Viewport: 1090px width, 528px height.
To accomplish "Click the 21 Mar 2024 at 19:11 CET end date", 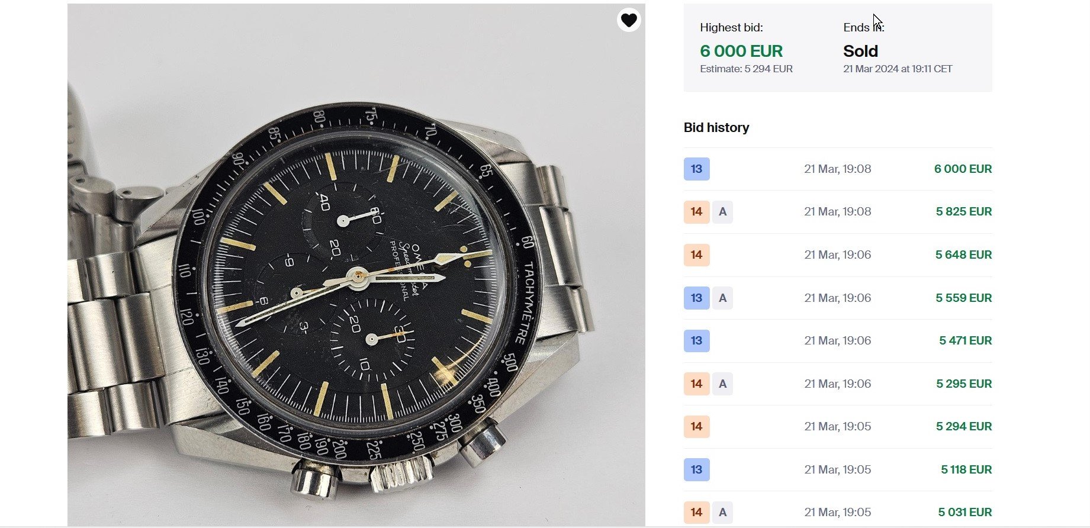I will point(898,69).
